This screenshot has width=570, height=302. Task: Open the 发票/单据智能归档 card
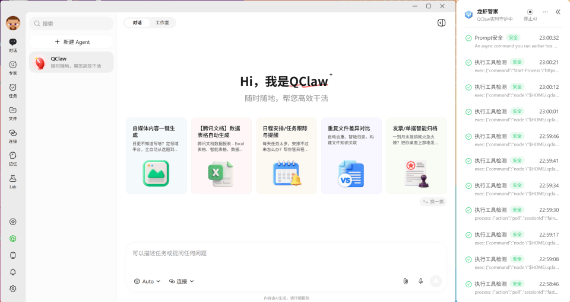[x=417, y=156]
